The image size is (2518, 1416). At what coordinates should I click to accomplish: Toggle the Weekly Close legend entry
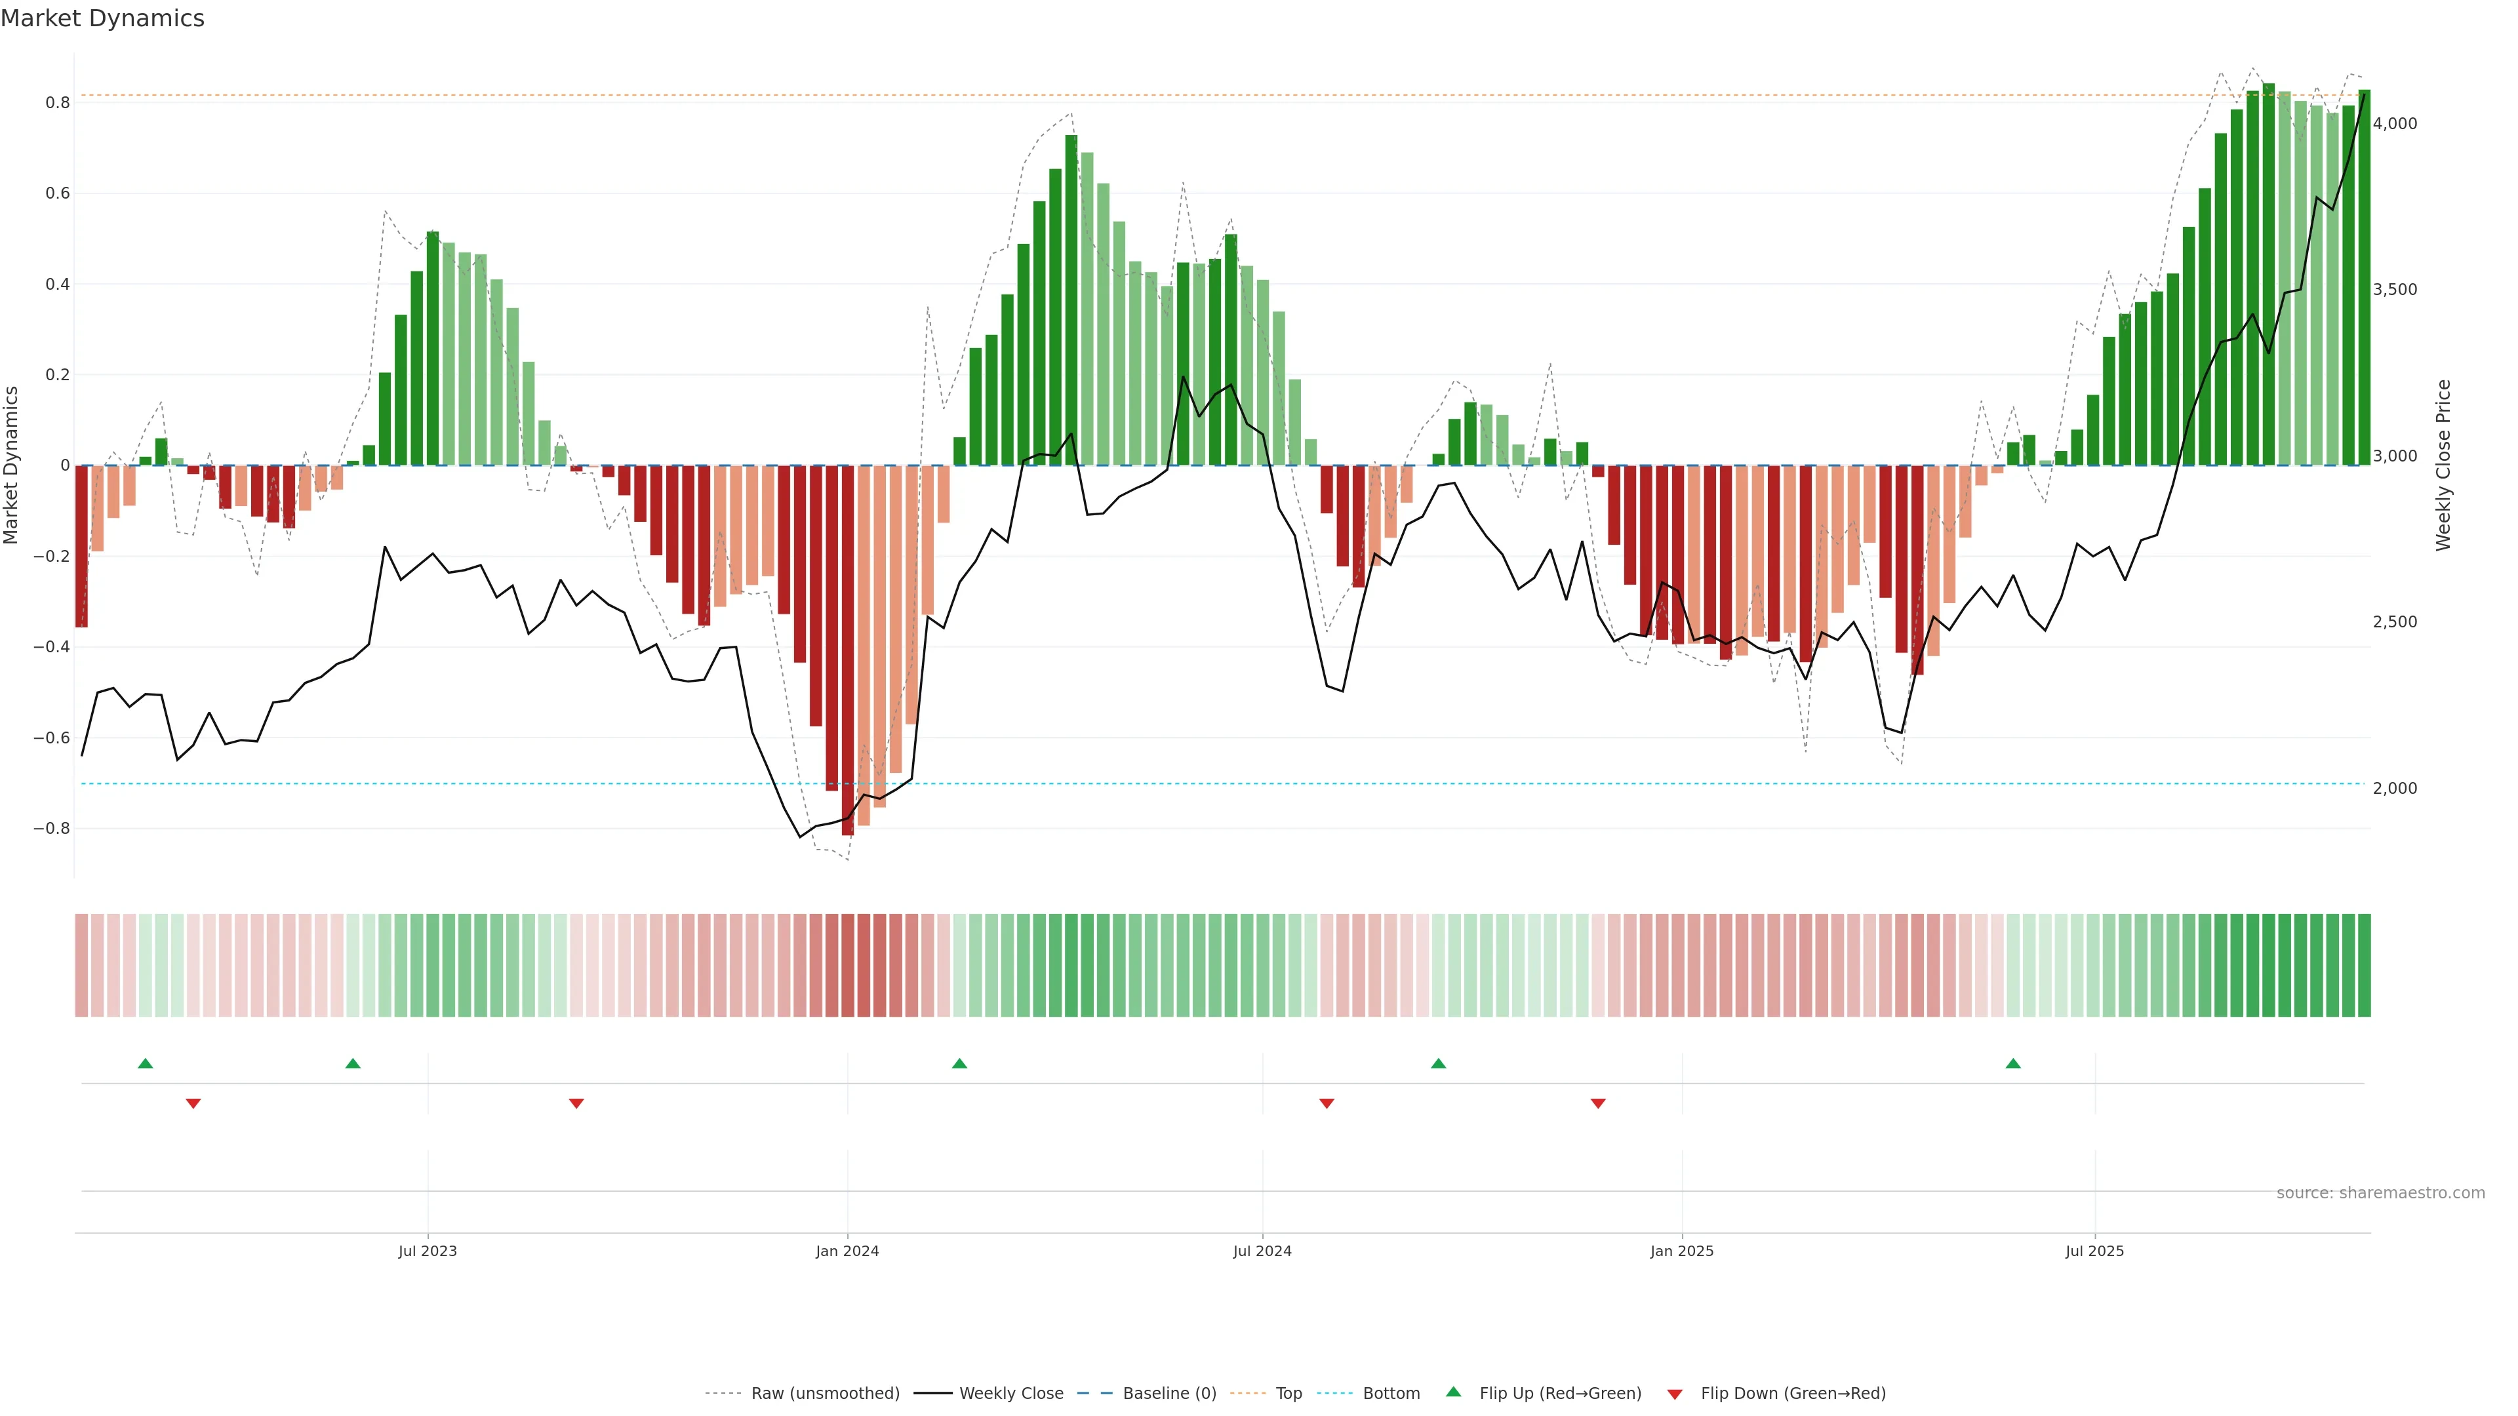(1010, 1394)
